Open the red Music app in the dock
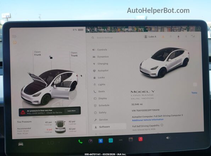The image size is (211, 156). click(140, 139)
